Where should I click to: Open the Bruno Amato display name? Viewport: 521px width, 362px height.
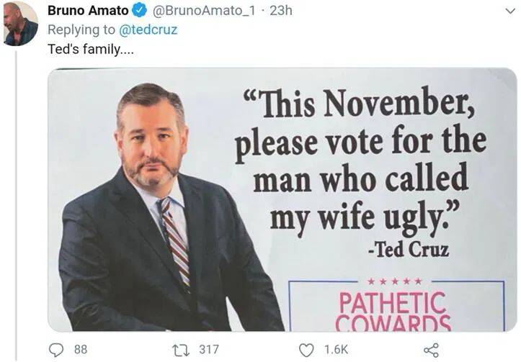89,12
